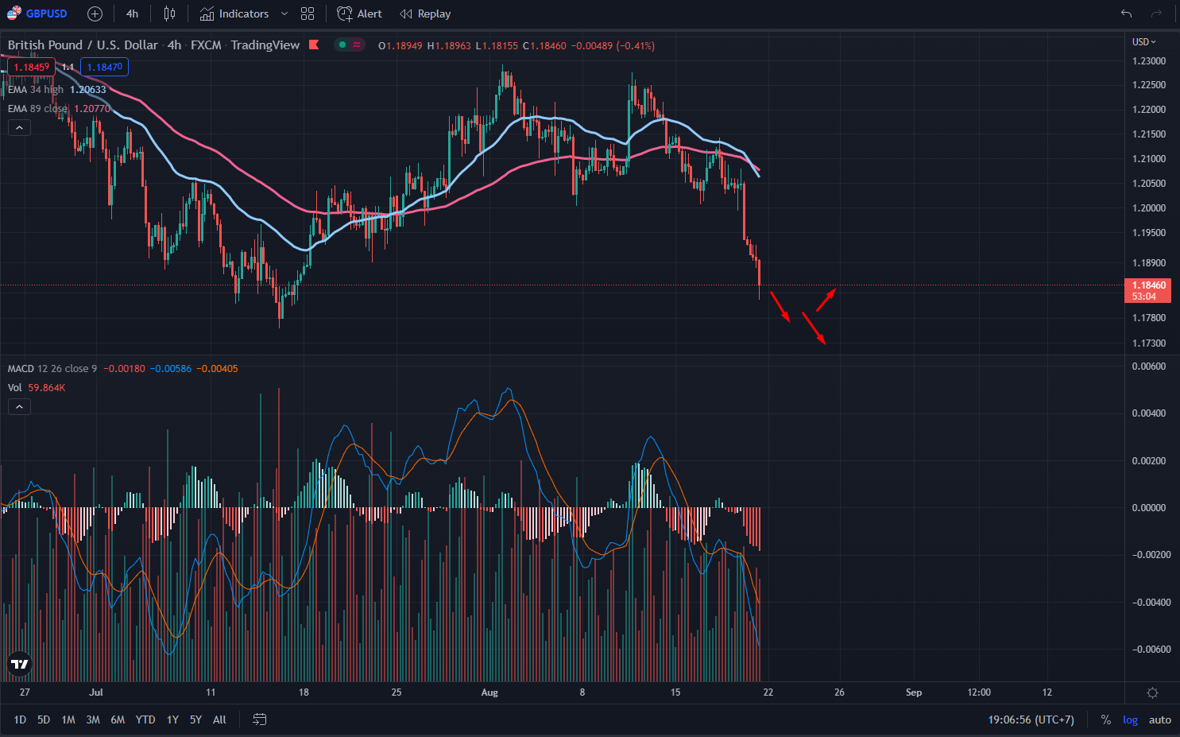The width and height of the screenshot is (1180, 737).
Task: Open the TradingView logo menu
Action: click(x=18, y=662)
